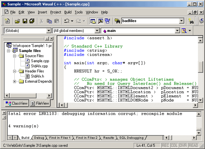Viewport: 205px width, 149px height.
Task: Open the Project menu
Action: pos(56,12)
